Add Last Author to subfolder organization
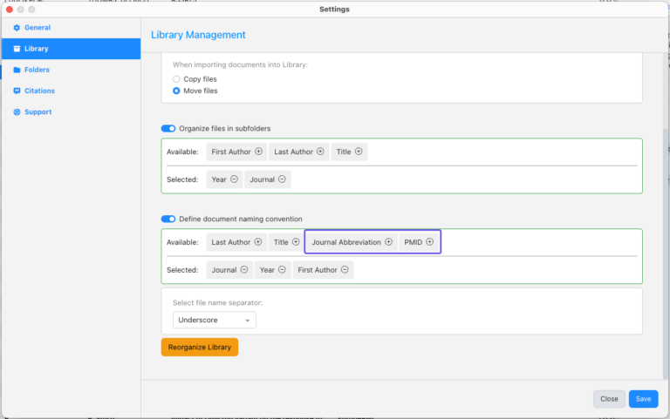Screen dimensions: 670x419 pos(320,152)
